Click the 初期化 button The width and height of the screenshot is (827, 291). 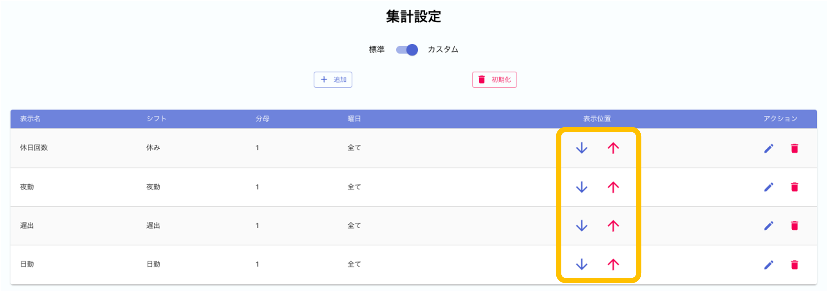coord(494,79)
